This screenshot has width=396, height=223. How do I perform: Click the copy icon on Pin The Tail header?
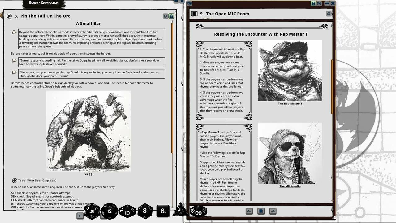pos(166,16)
